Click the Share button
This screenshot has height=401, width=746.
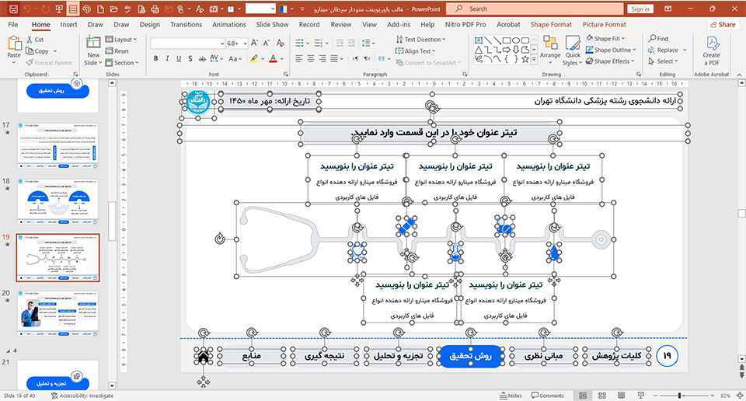[722, 24]
